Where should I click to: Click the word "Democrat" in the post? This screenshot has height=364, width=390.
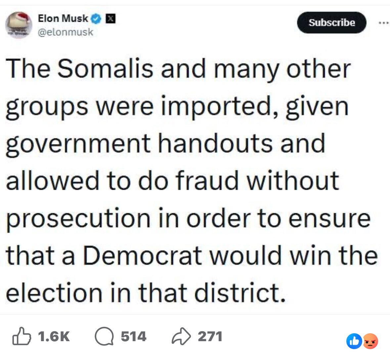point(142,256)
